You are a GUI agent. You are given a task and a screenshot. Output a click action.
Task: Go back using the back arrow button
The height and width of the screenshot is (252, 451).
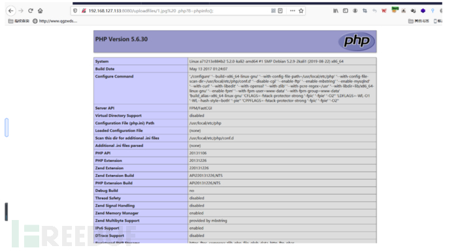pos(11,11)
